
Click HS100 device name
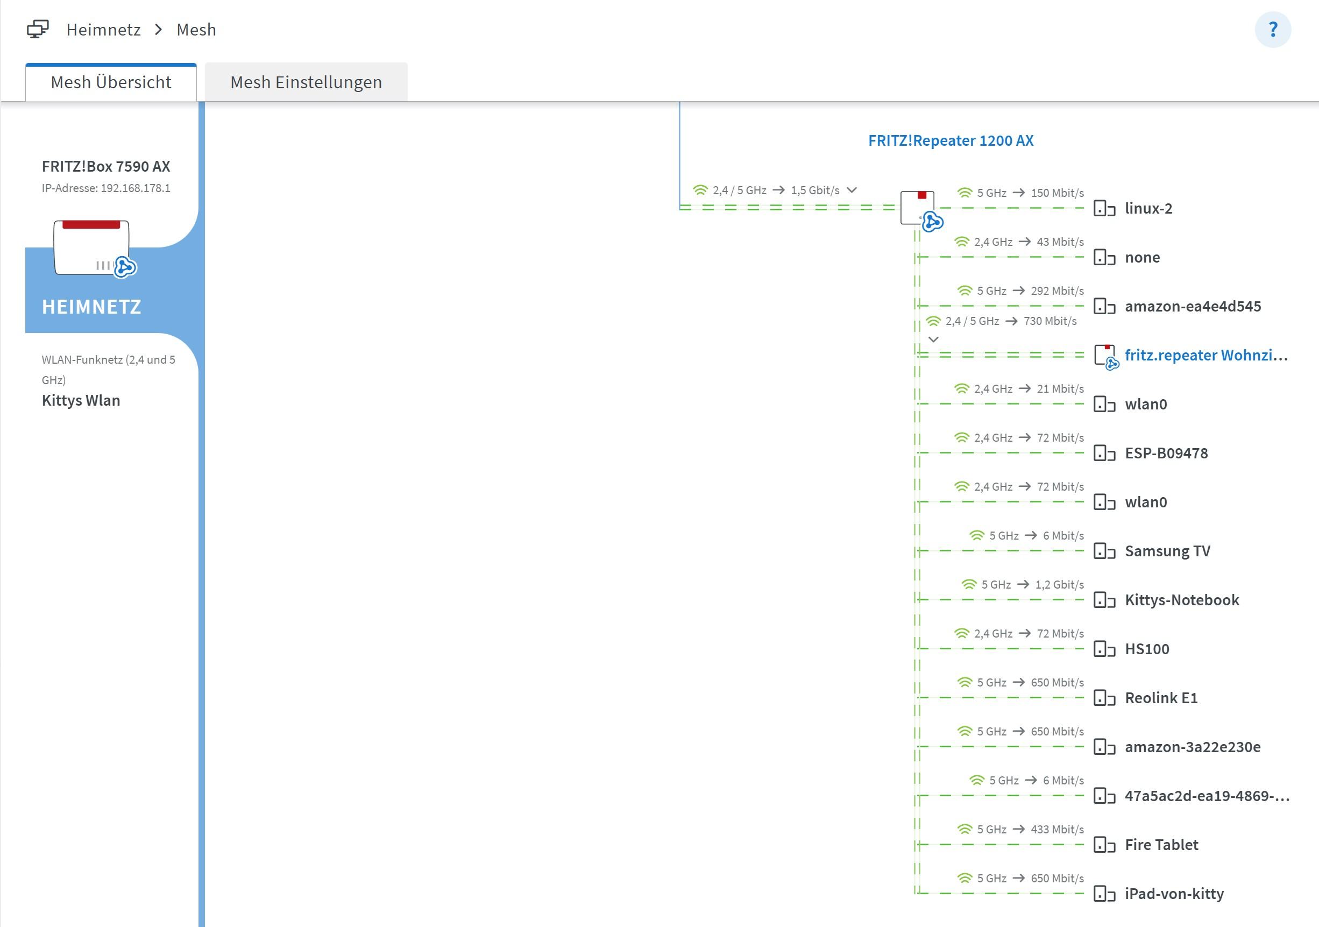(x=1147, y=648)
